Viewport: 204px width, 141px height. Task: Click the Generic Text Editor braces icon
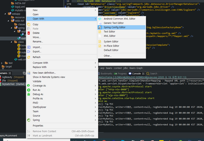(x=100, y=23)
